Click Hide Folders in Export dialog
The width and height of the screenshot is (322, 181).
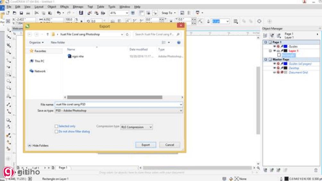coord(38,146)
